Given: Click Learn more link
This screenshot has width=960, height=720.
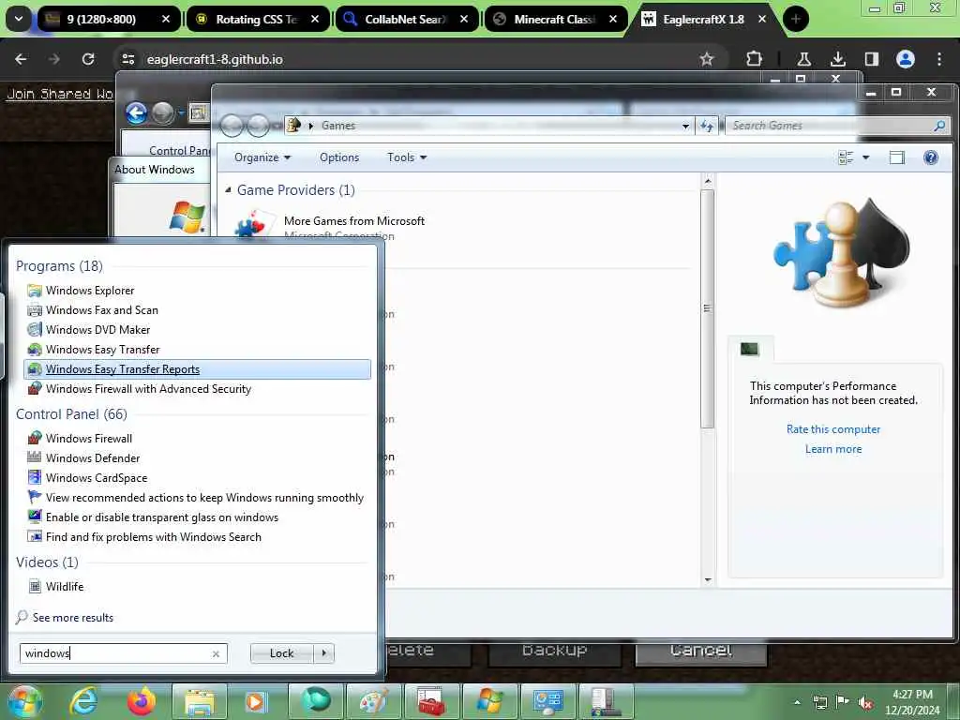Looking at the screenshot, I should [x=833, y=449].
